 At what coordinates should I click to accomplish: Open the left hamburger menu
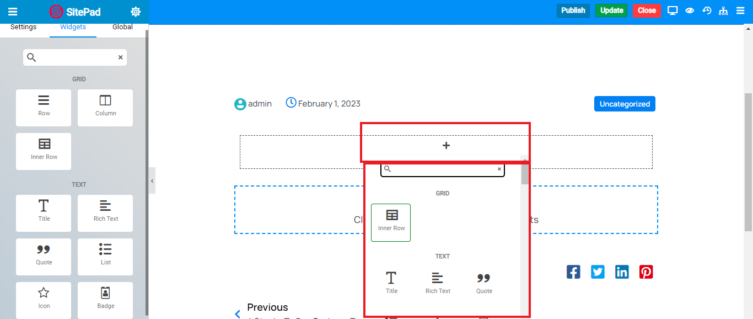pos(13,12)
